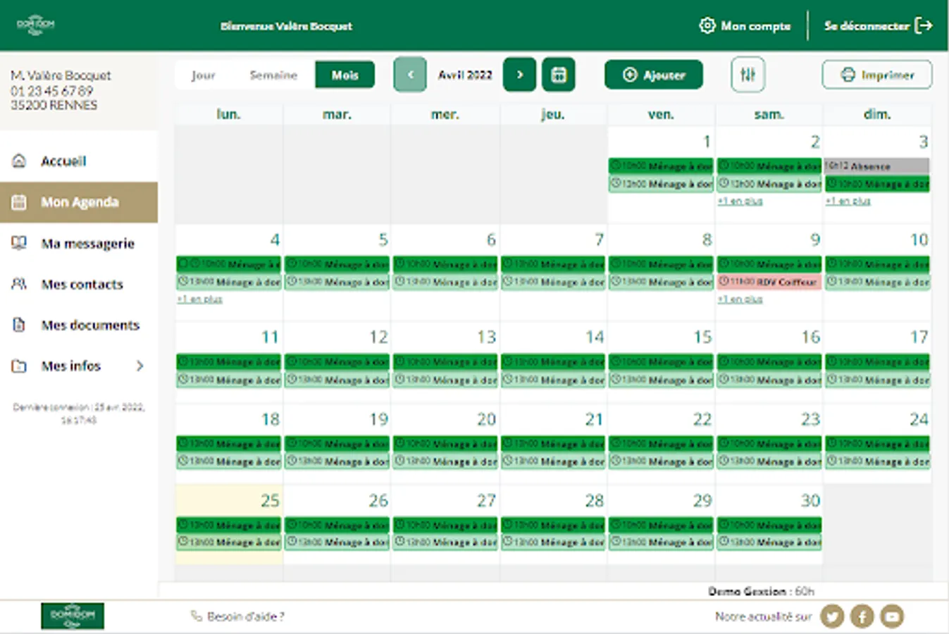Click the Mes infos folder icon
The width and height of the screenshot is (949, 634).
coord(20,366)
